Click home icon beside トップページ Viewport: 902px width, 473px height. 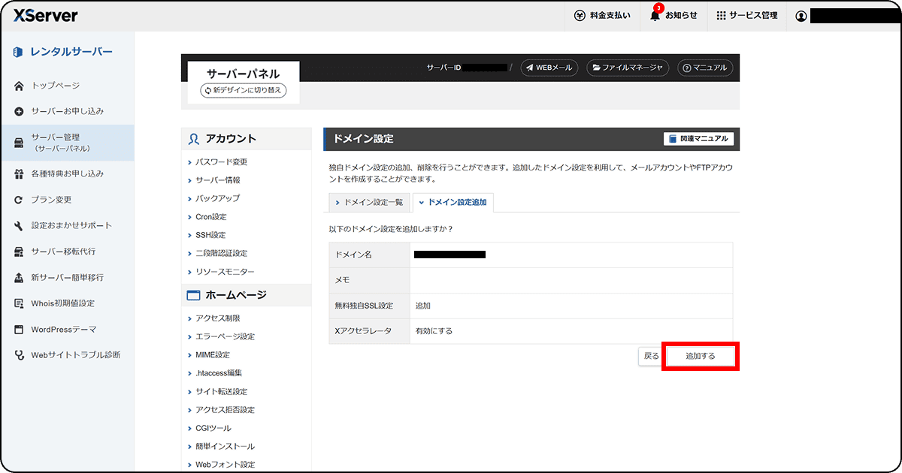coord(20,86)
